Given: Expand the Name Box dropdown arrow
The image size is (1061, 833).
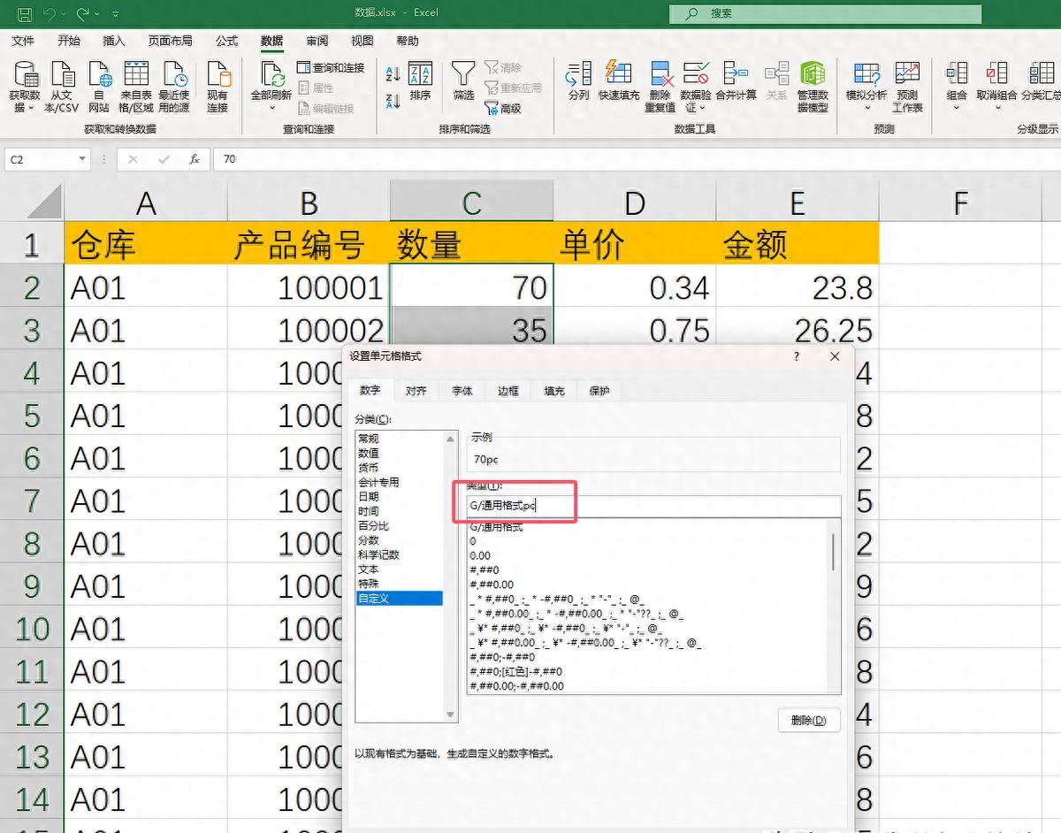Looking at the screenshot, I should pyautogui.click(x=82, y=159).
